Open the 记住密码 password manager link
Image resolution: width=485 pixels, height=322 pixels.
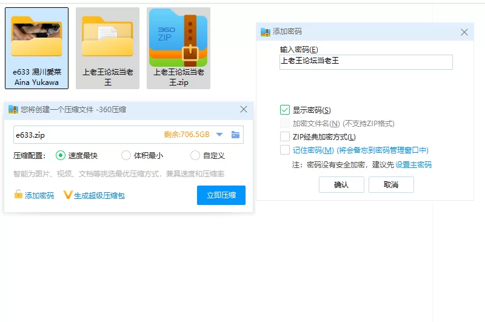point(360,150)
